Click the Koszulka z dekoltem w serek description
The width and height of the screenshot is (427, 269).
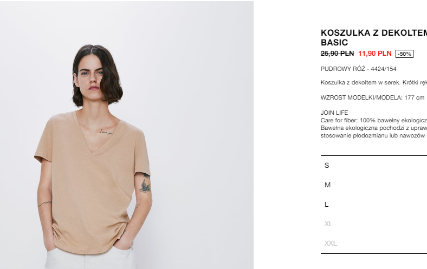[374, 82]
